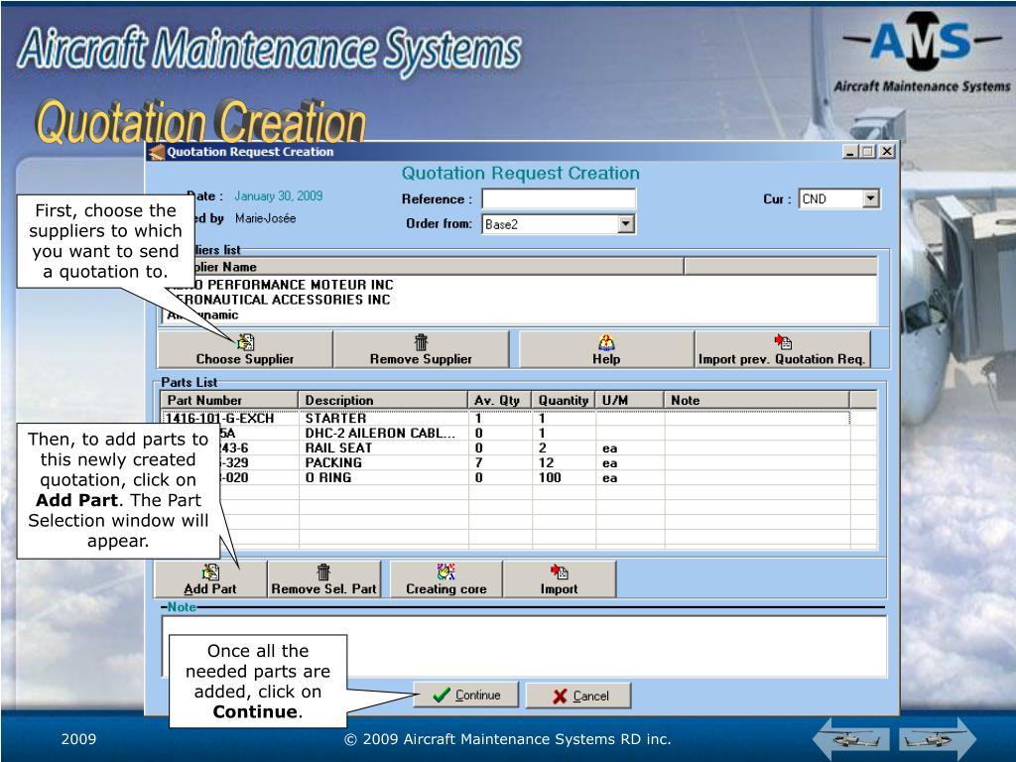
Task: Click quantity value 100 for O RING
Action: click(x=550, y=477)
